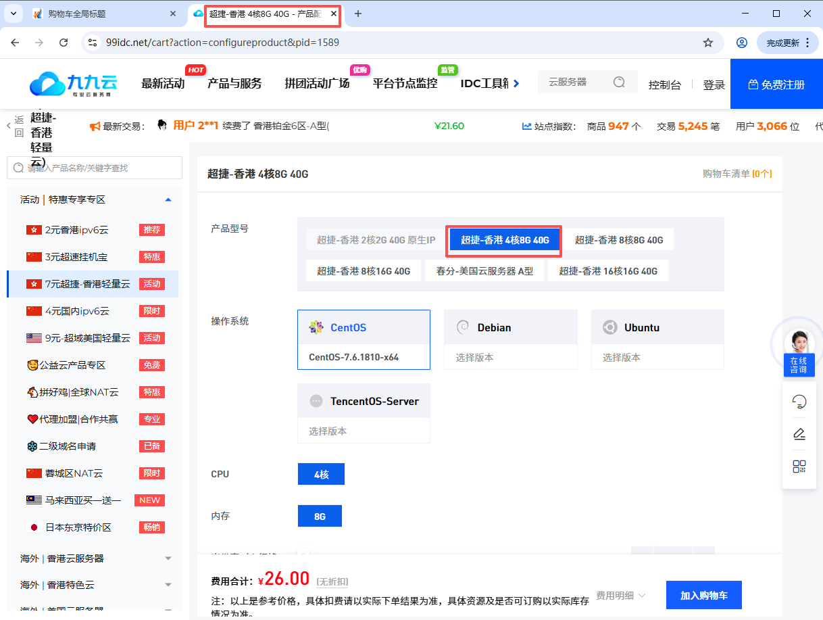Open Chrome's three-dot menu
The width and height of the screenshot is (823, 620).
[x=807, y=43]
